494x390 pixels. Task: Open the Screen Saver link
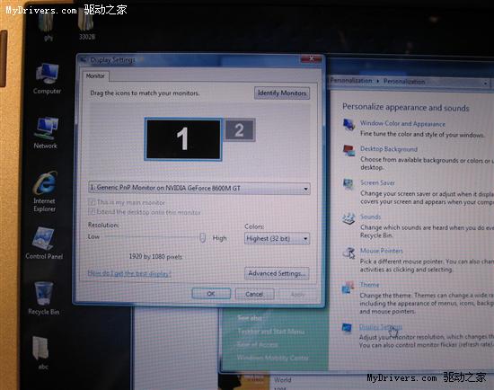(377, 182)
